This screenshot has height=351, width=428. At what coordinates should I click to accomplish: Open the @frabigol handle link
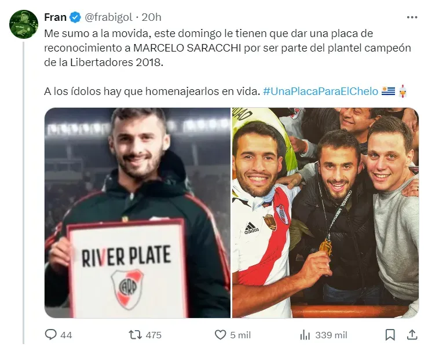coord(109,17)
